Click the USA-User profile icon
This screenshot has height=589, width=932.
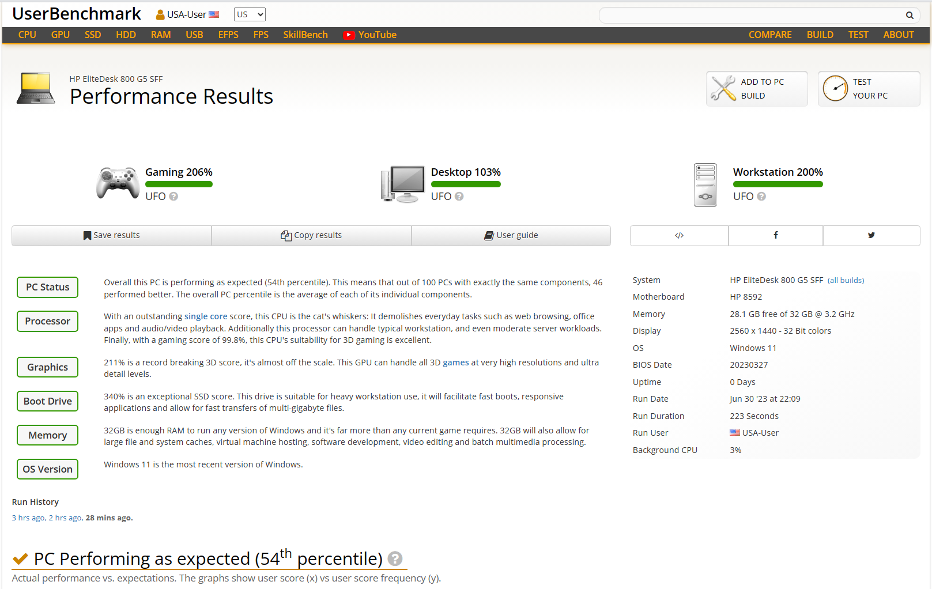point(160,14)
